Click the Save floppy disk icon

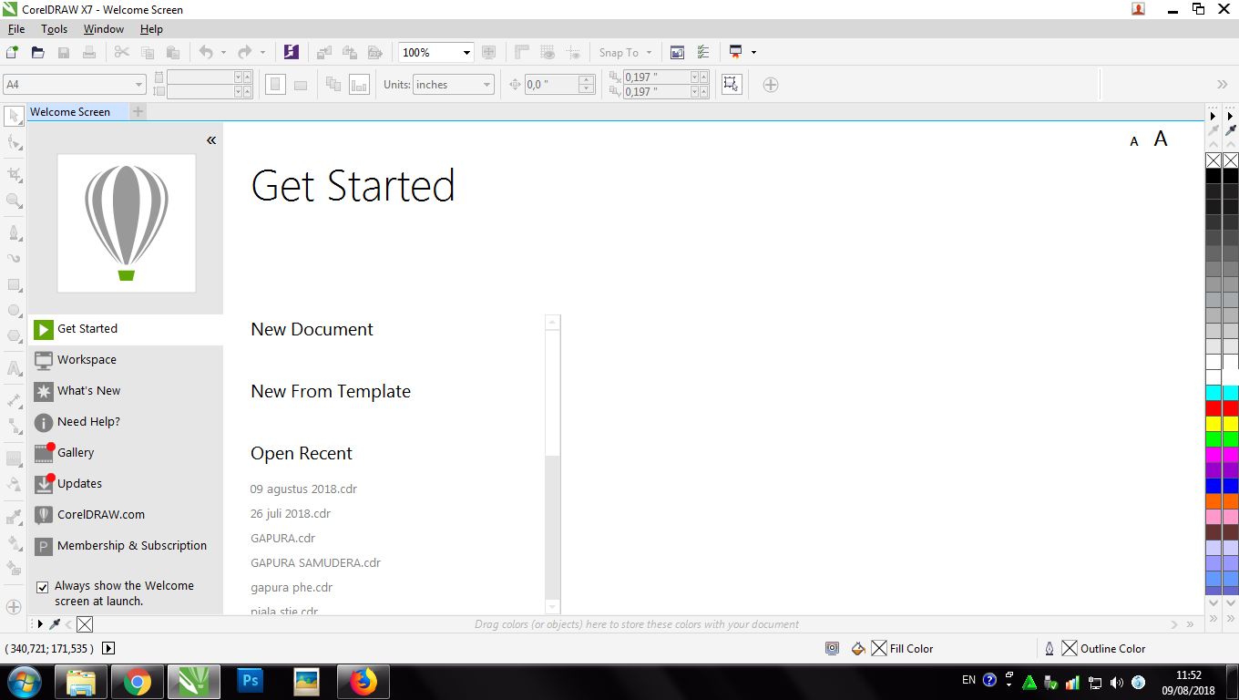tap(64, 52)
